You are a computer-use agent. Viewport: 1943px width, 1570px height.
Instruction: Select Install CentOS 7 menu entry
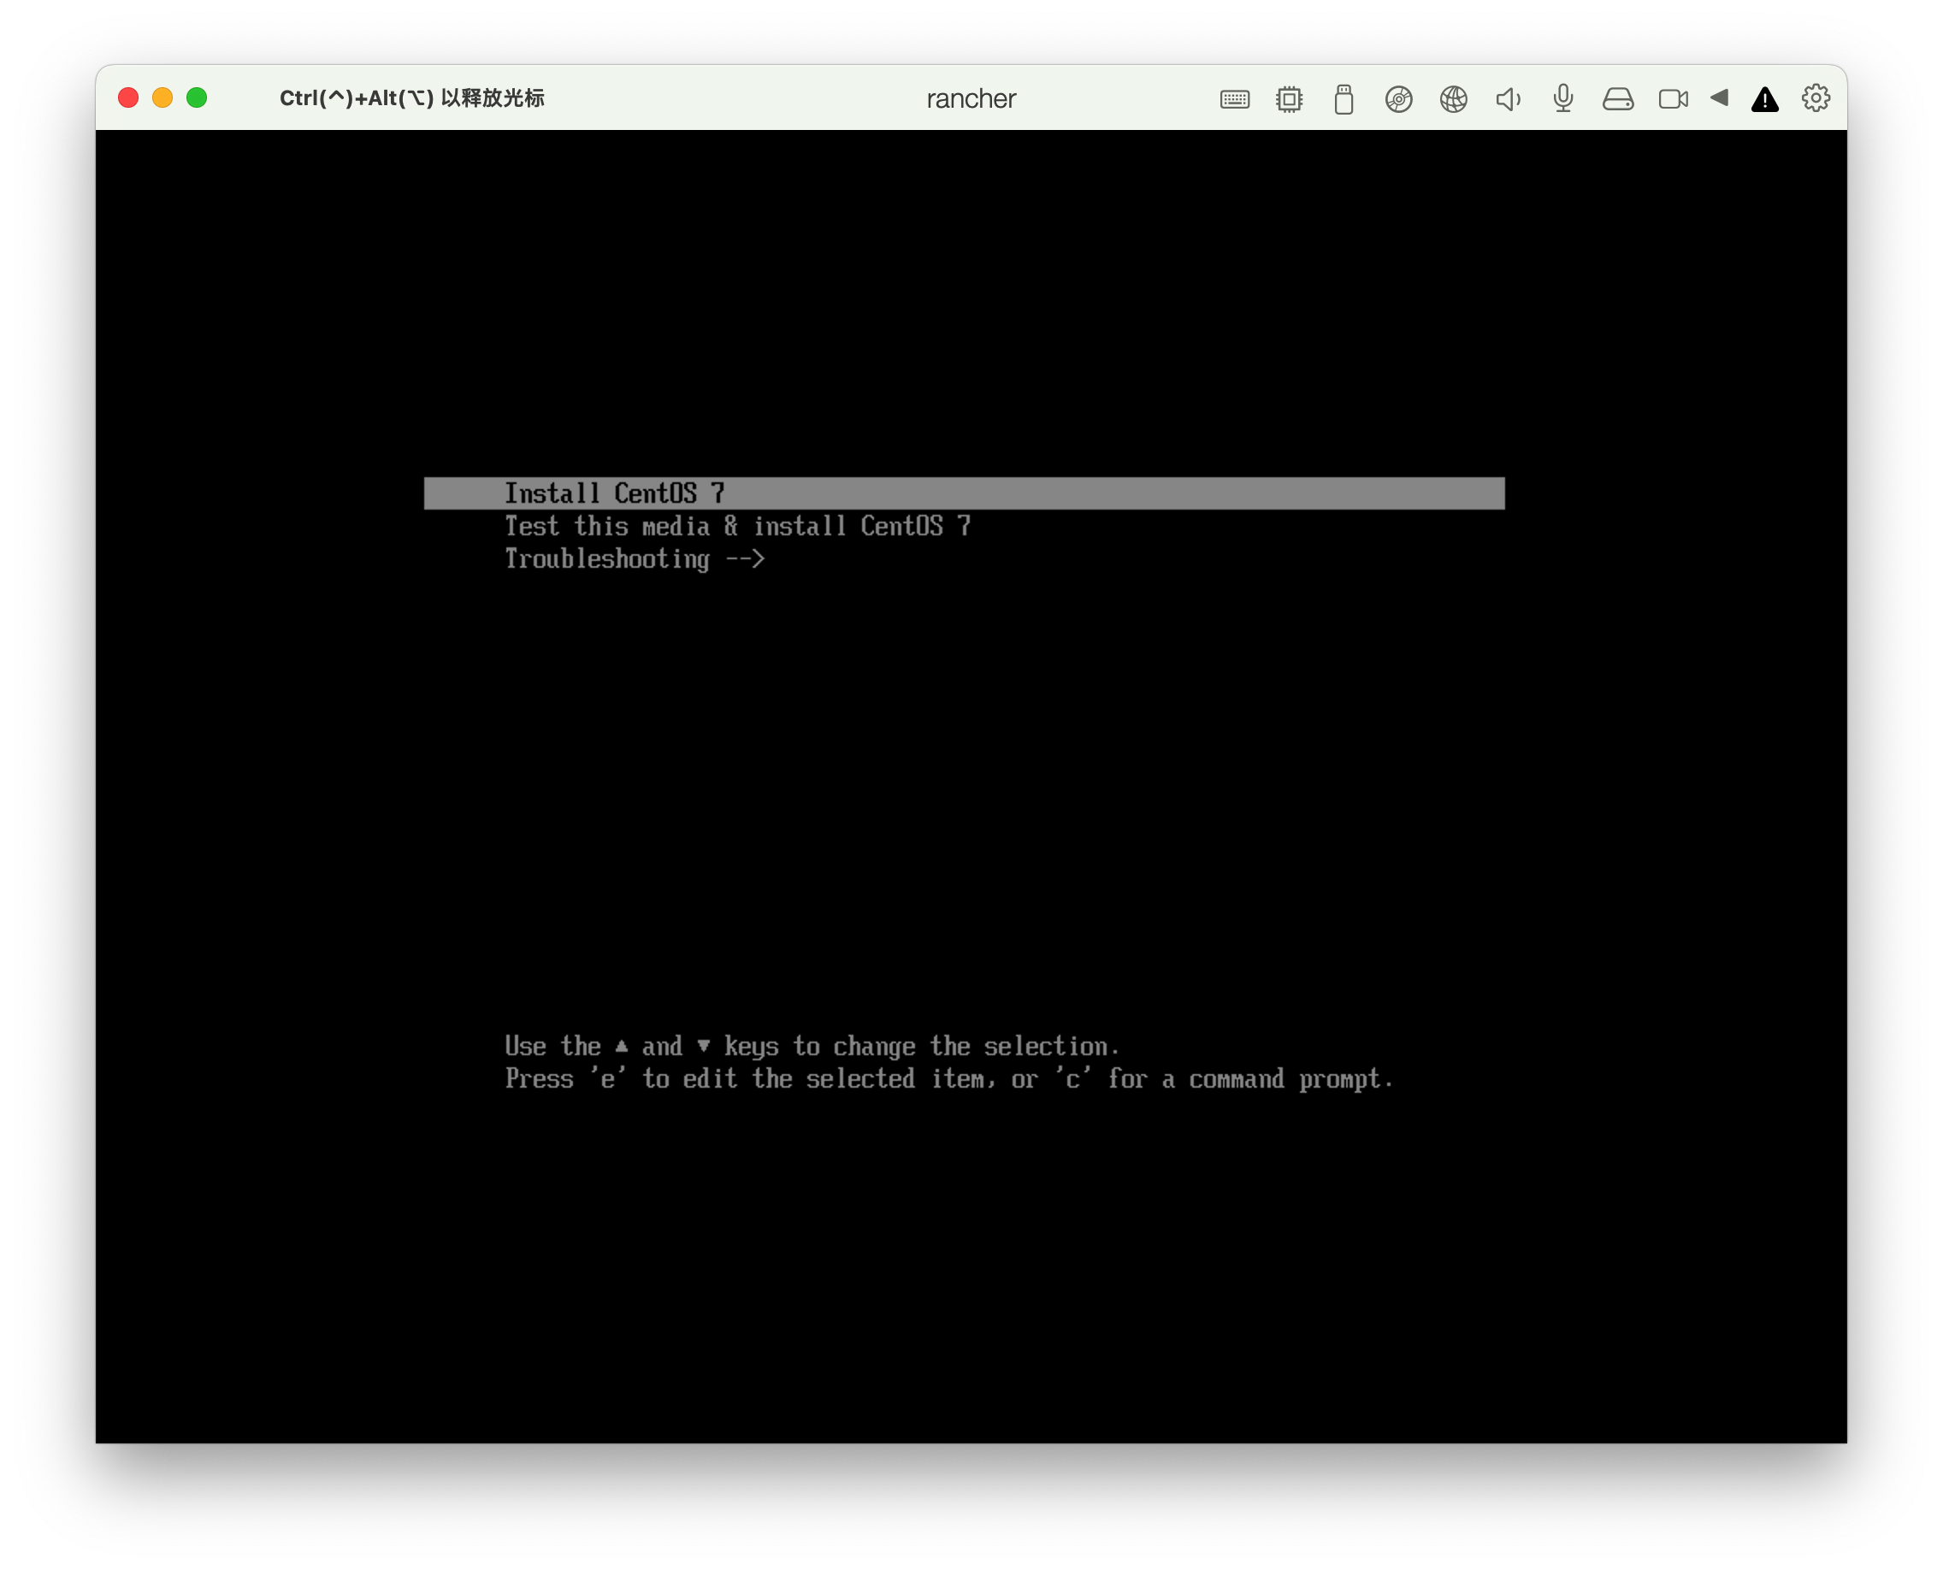[x=615, y=493]
